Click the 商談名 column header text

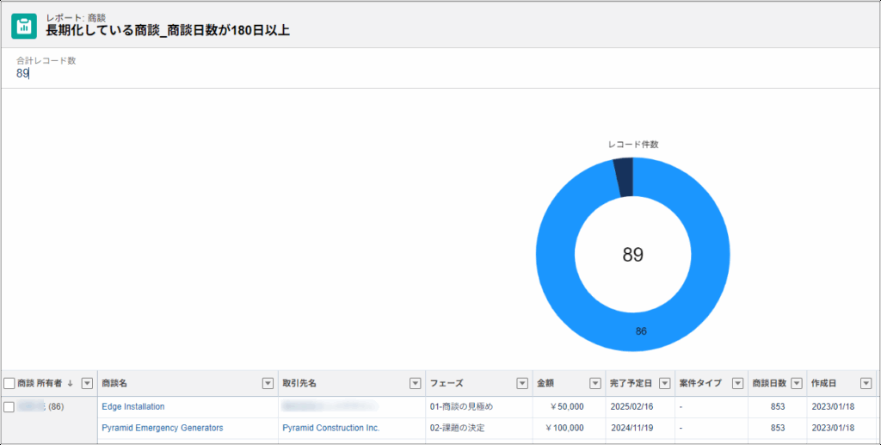(114, 384)
